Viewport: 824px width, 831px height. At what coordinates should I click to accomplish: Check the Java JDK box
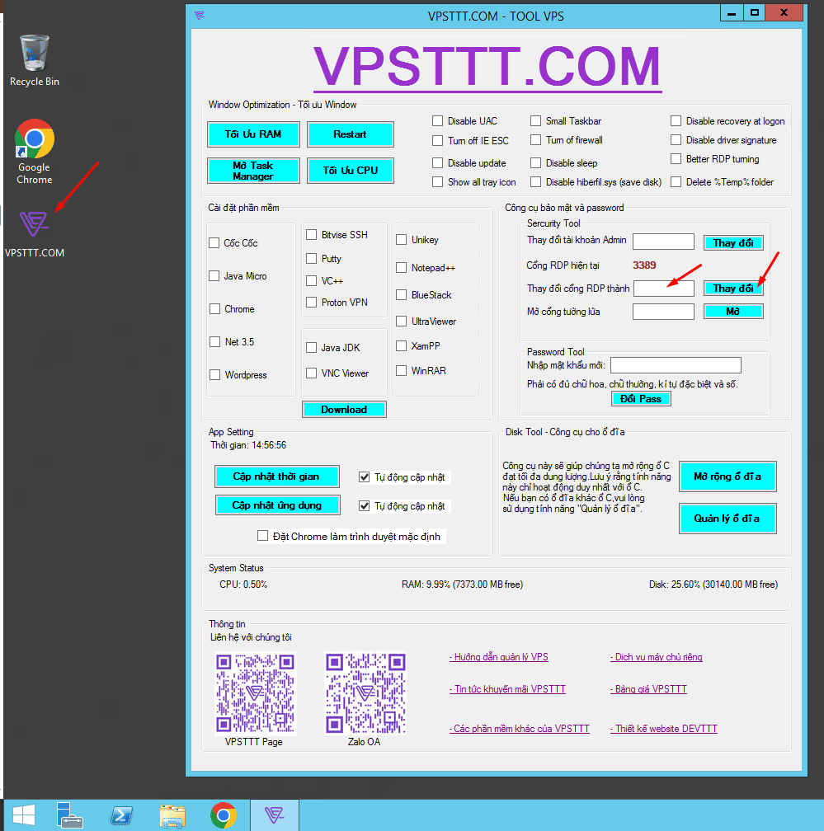pyautogui.click(x=312, y=348)
